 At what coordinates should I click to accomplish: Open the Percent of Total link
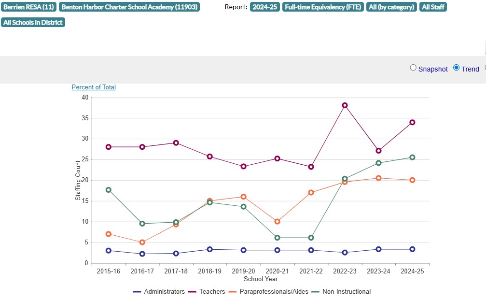click(94, 87)
